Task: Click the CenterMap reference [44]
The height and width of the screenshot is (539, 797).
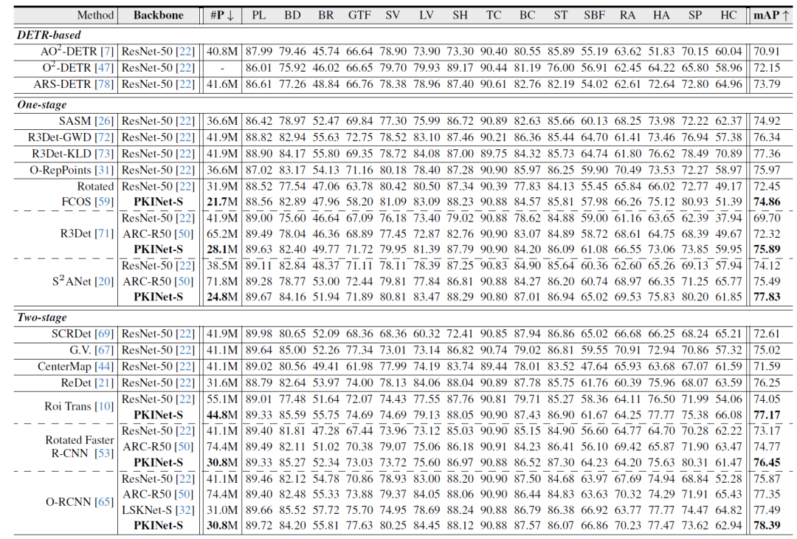Action: click(x=106, y=366)
